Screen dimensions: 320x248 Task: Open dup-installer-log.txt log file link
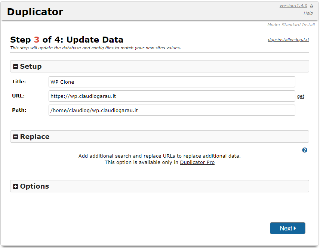[288, 40]
